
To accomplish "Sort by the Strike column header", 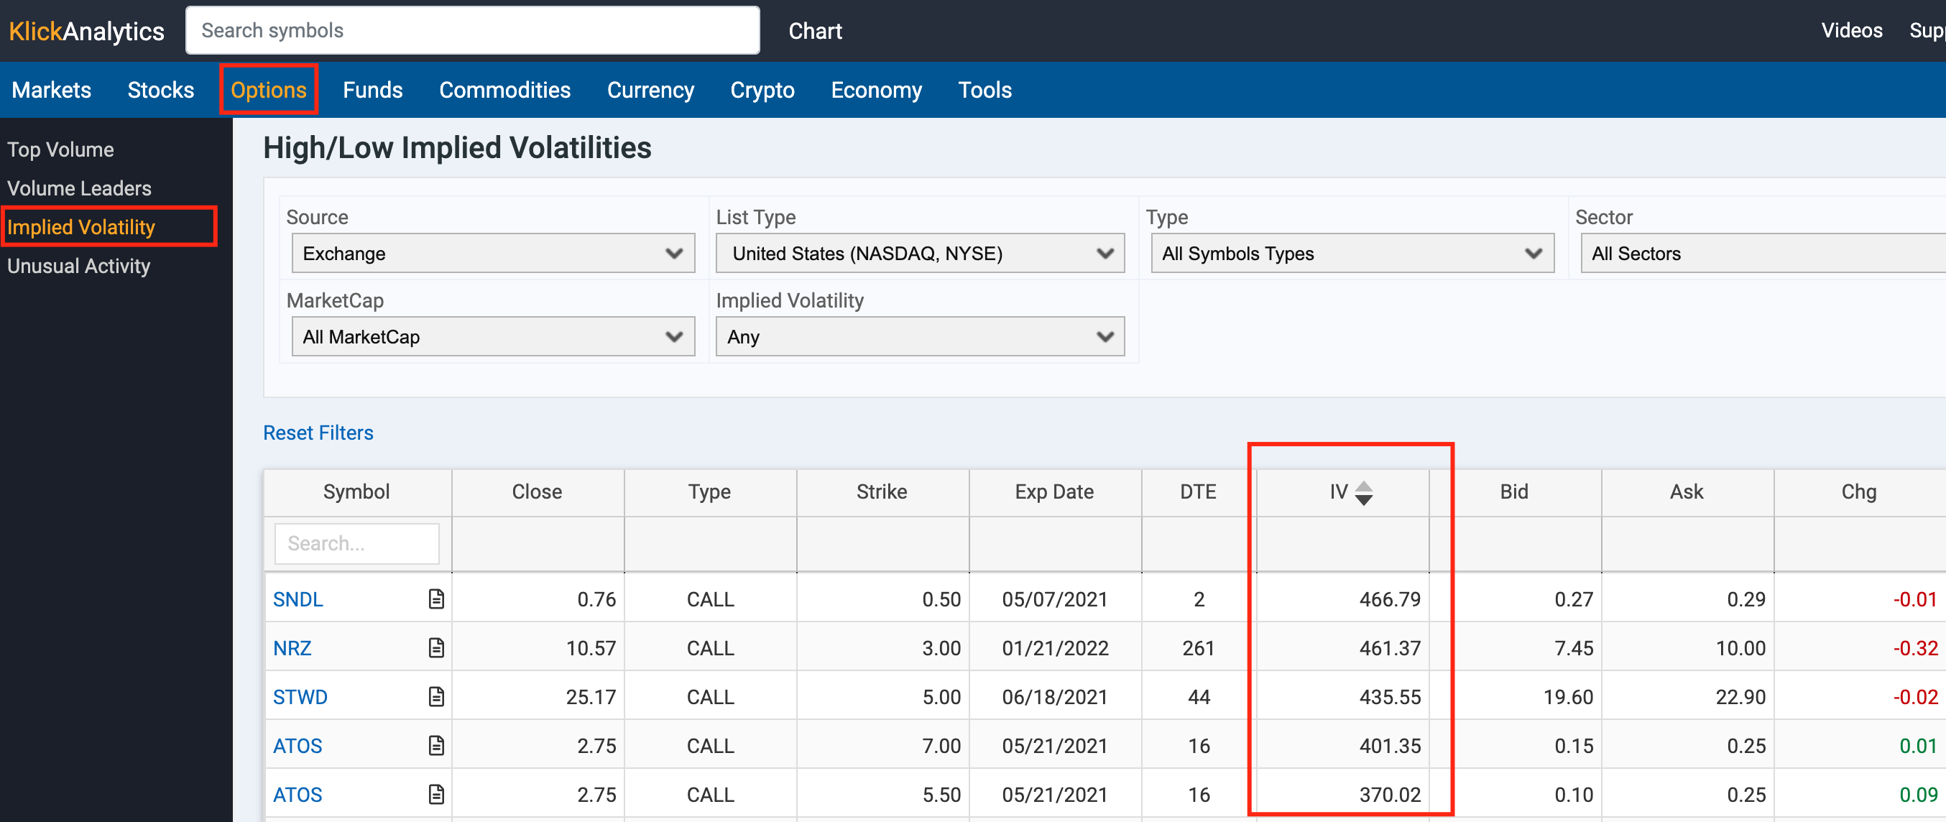I will click(x=882, y=492).
